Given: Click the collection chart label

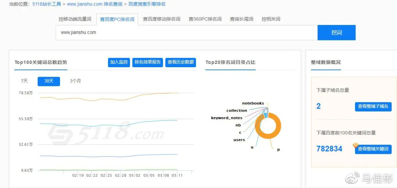Looking at the screenshot, I should [x=237, y=111].
